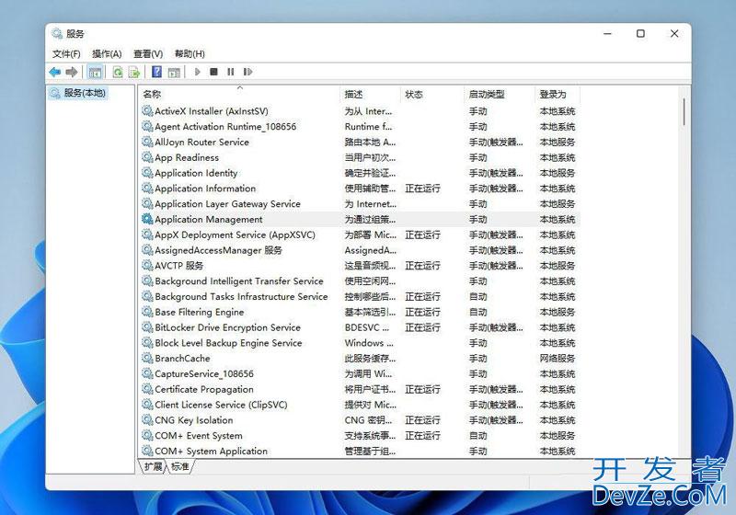Maximize the 服务 window
Image resolution: width=736 pixels, height=515 pixels.
[x=640, y=34]
